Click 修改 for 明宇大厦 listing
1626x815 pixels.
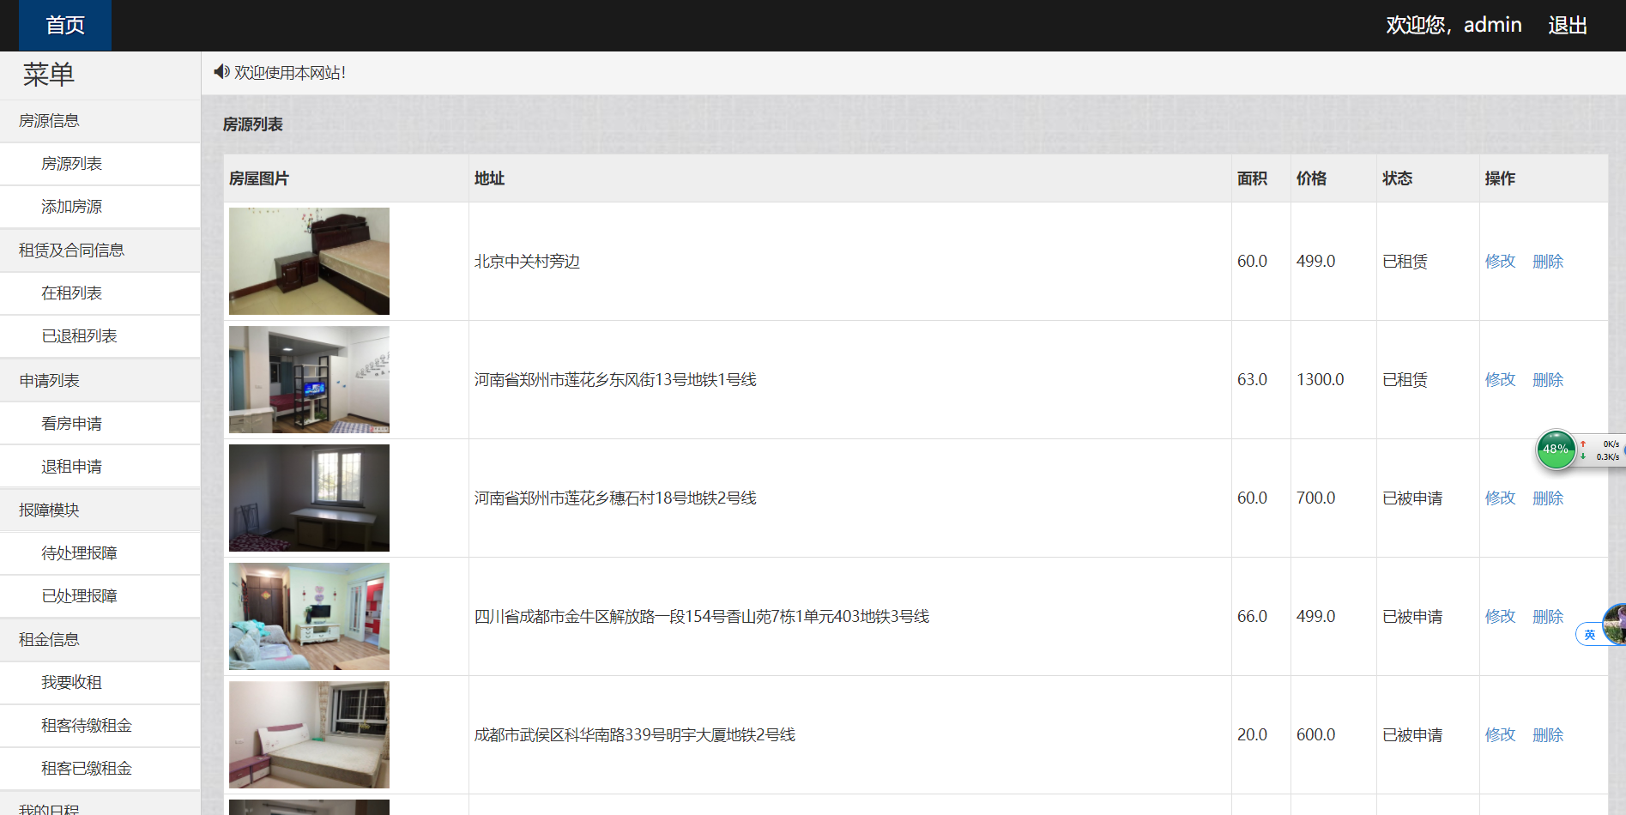pyautogui.click(x=1500, y=735)
